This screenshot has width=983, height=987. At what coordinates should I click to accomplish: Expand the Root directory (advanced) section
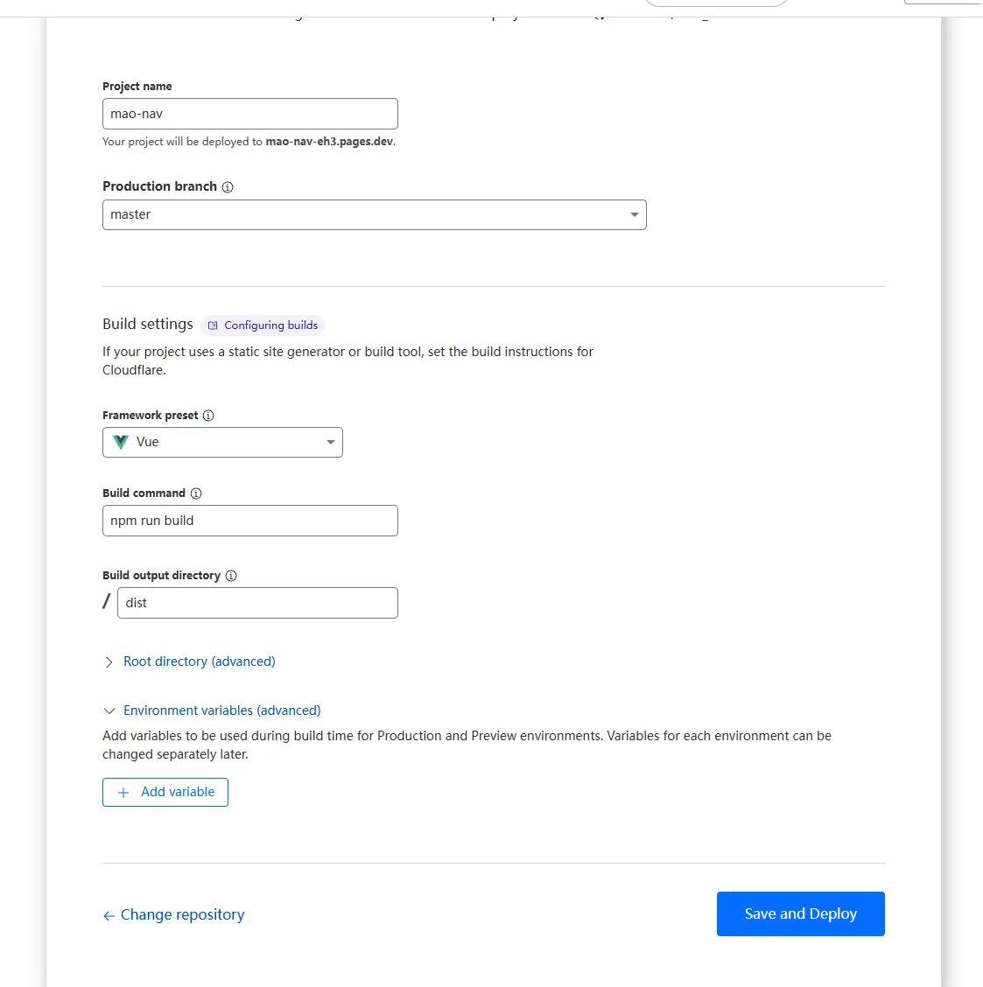(199, 661)
